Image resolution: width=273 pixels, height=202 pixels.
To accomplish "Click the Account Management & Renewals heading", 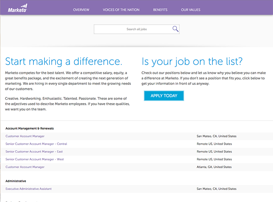I will click(30, 128).
